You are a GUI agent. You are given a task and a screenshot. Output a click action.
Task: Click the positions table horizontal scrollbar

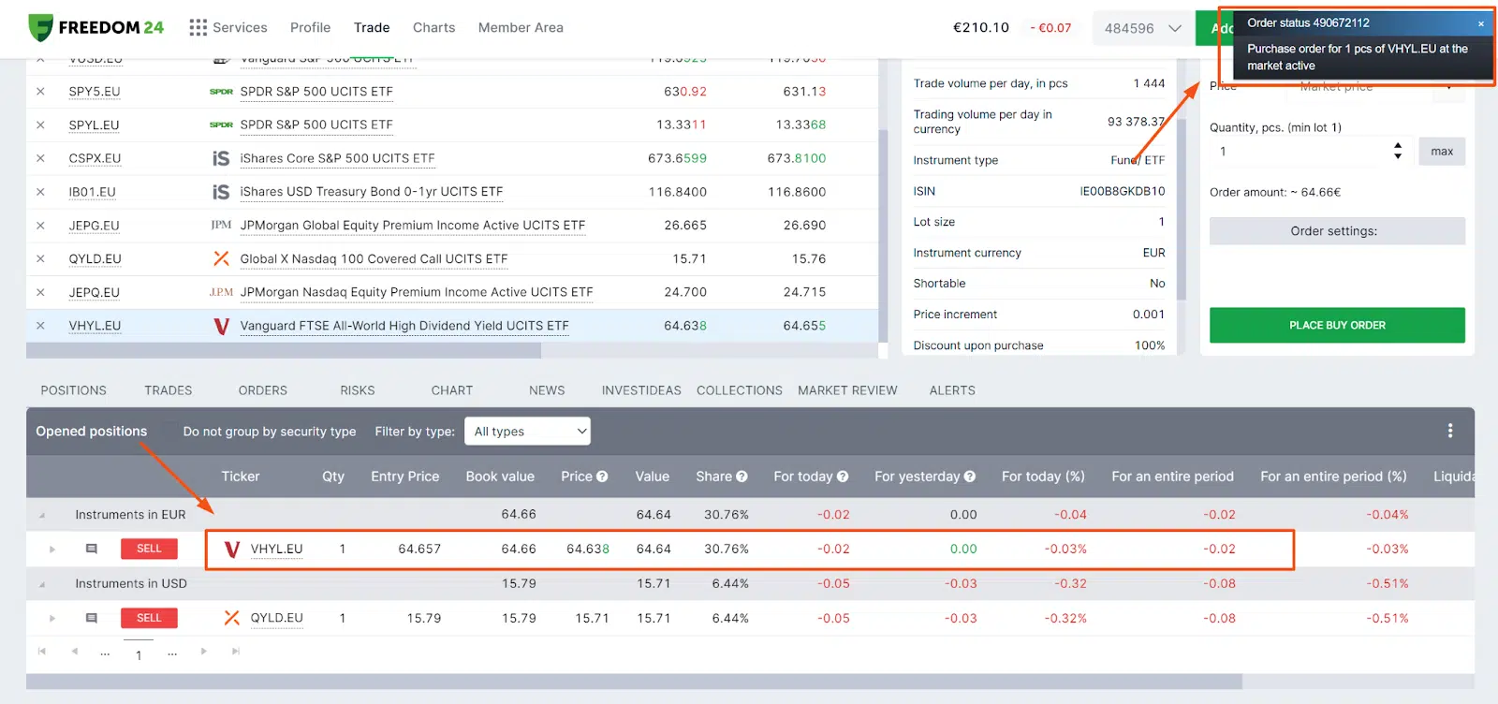point(634,682)
